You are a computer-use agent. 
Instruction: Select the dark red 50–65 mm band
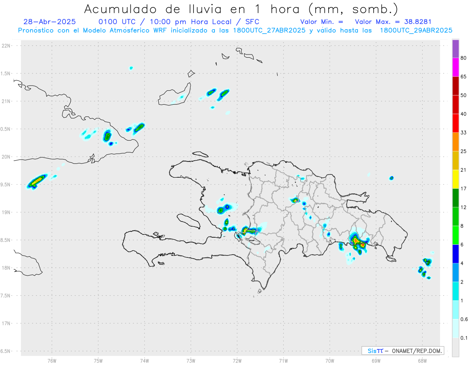455,86
